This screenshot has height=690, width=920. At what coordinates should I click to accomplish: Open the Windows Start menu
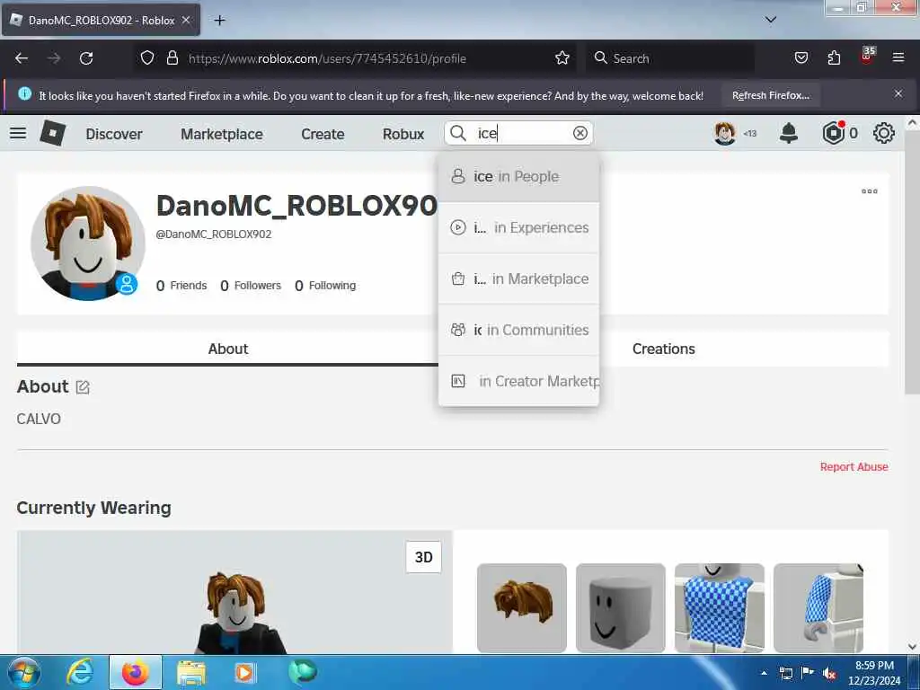[x=23, y=672]
